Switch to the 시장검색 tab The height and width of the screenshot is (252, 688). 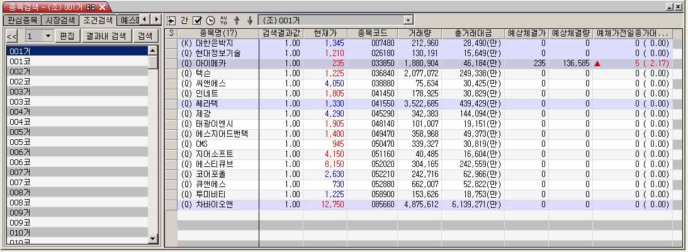point(60,20)
